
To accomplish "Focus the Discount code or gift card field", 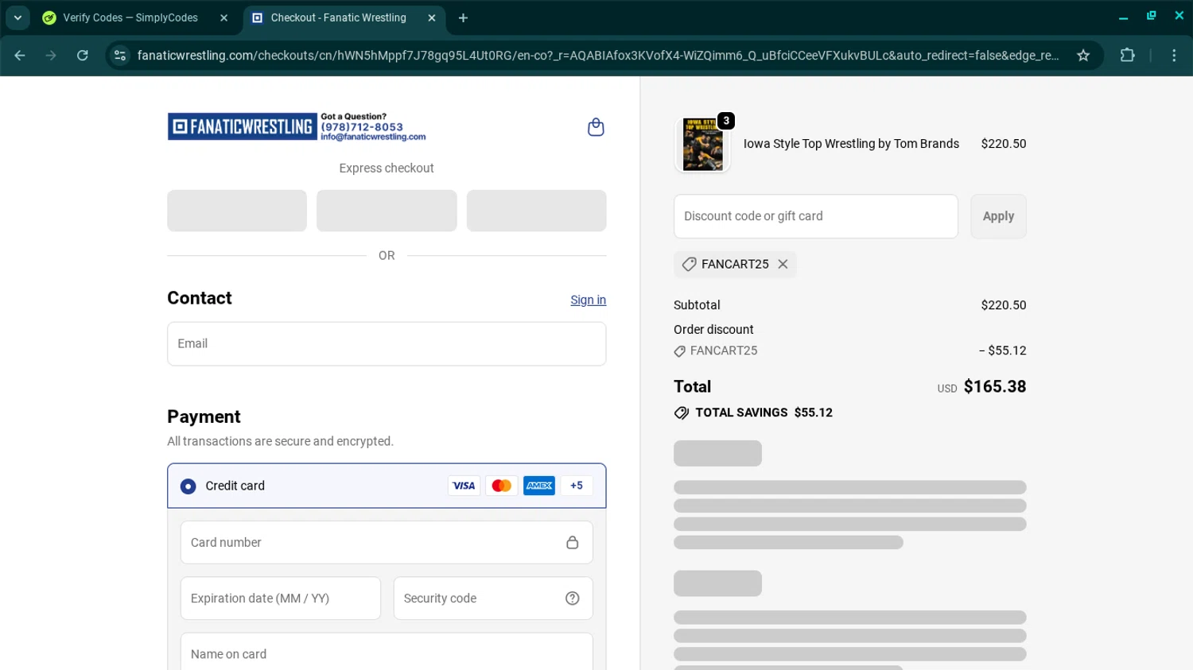I will click(816, 216).
